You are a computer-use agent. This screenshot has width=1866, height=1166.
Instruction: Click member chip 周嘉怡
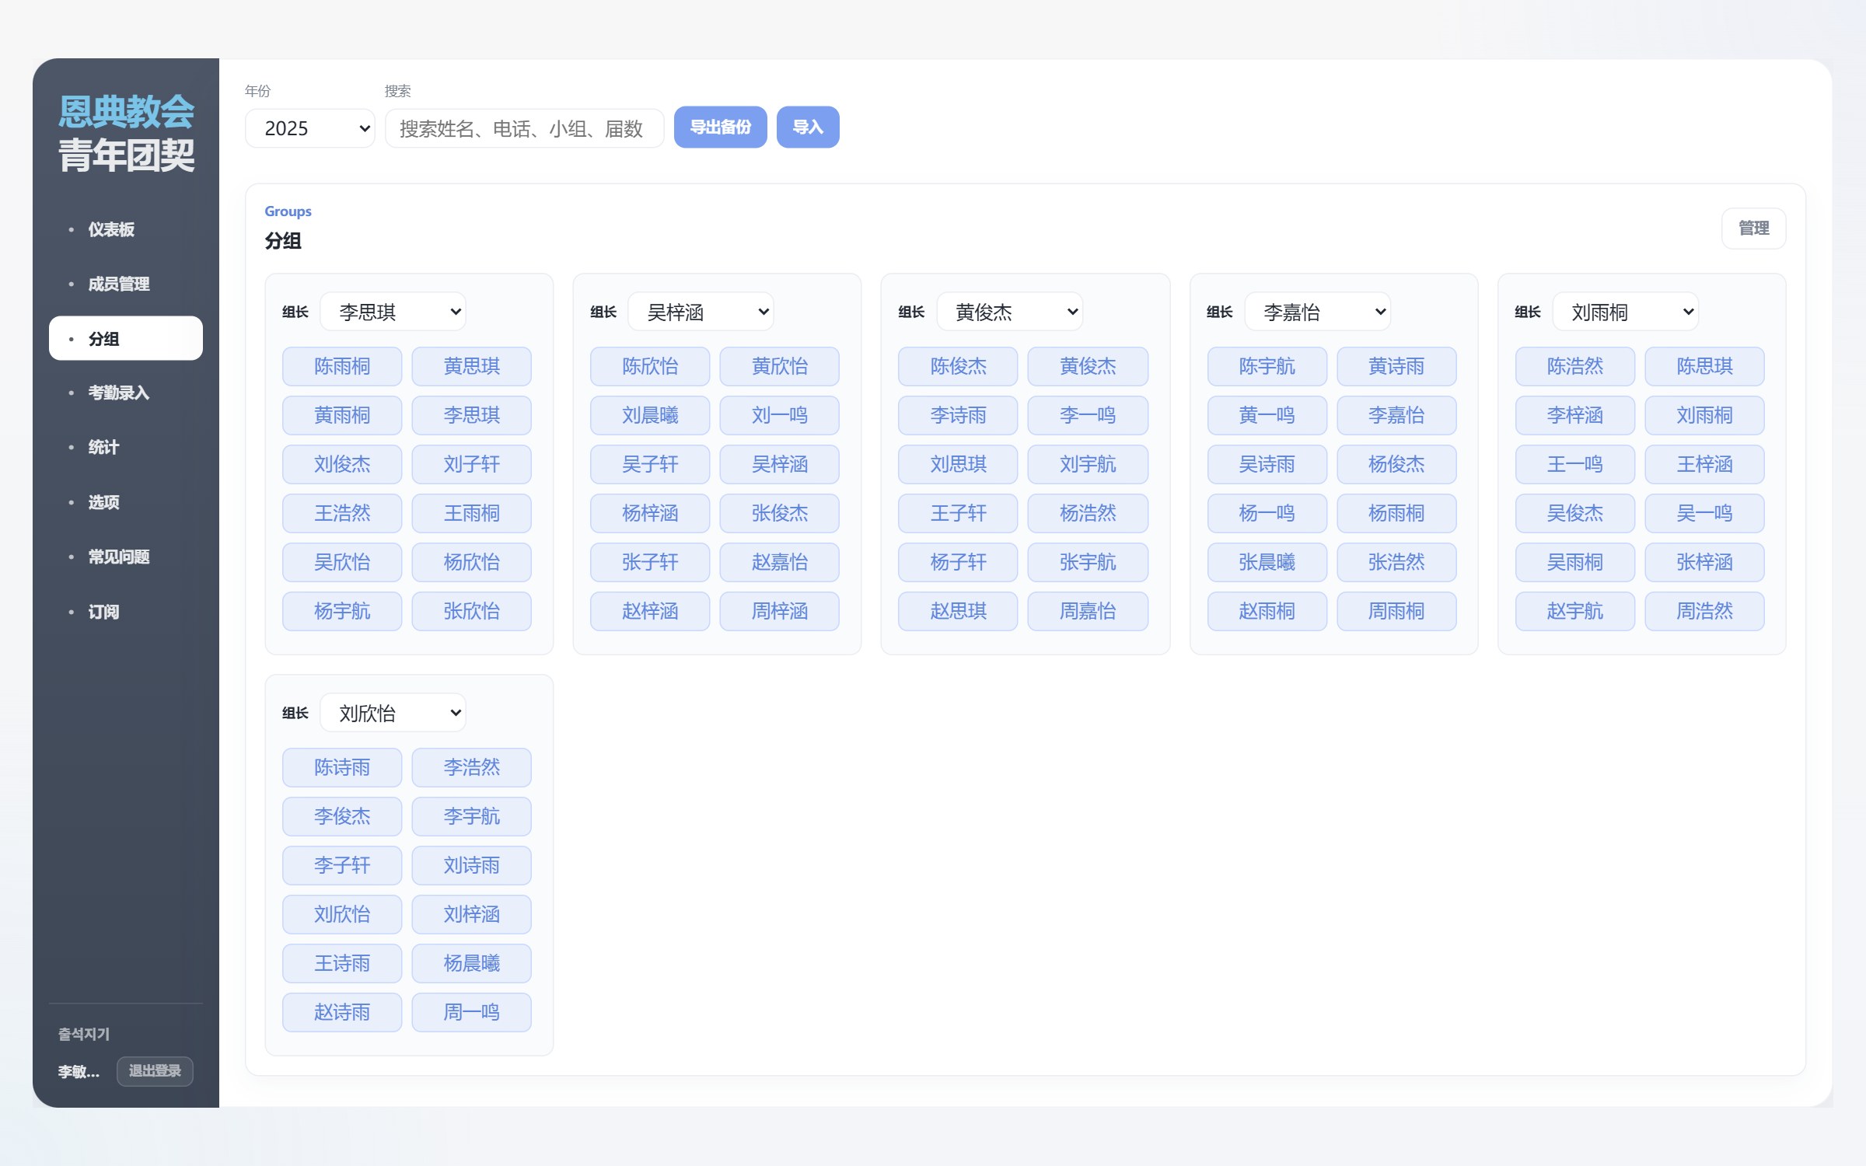click(x=1088, y=611)
